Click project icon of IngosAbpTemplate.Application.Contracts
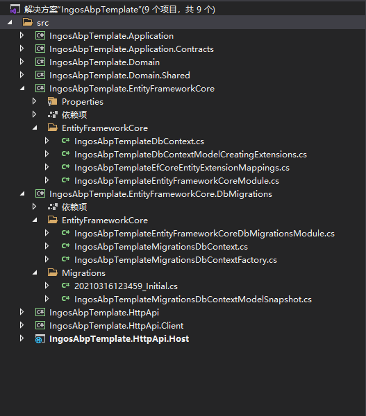This screenshot has width=366, height=416. point(40,49)
